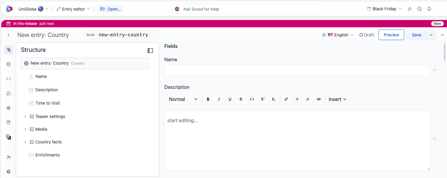Insert bulleted list in Description
The image size is (447, 178).
click(297, 99)
